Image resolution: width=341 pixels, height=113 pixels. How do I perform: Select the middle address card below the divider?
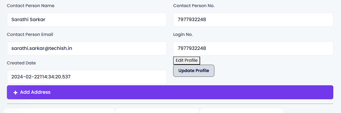[x=157, y=111]
